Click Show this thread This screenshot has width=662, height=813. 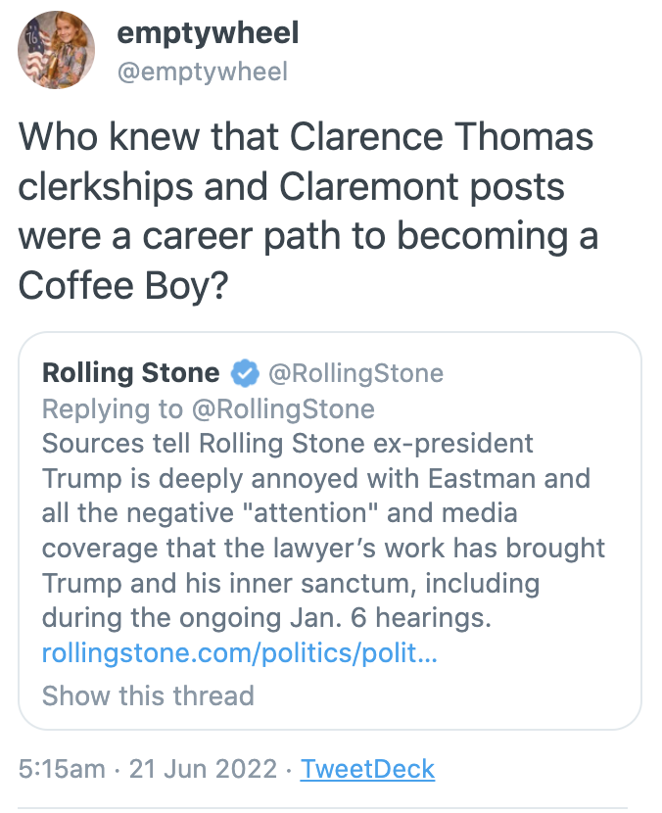pyautogui.click(x=148, y=695)
